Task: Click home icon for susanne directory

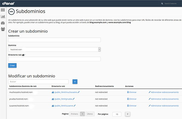Action: point(53,106)
